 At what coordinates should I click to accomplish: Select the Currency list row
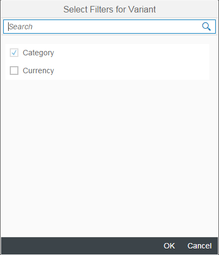click(107, 71)
